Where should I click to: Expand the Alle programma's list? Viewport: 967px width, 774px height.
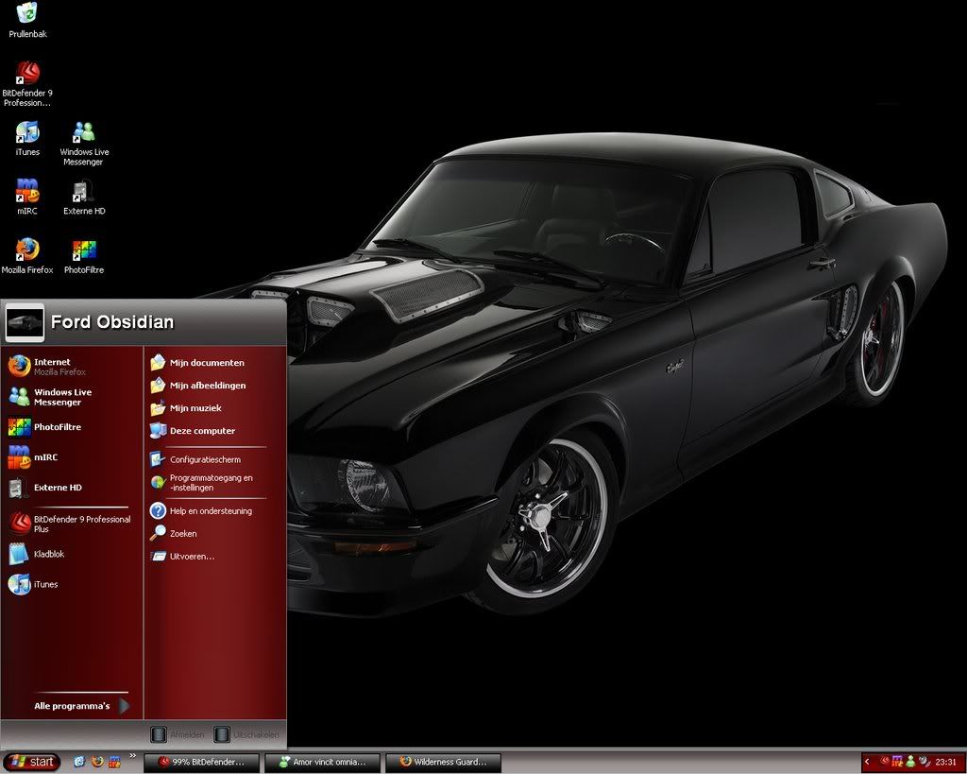81,706
